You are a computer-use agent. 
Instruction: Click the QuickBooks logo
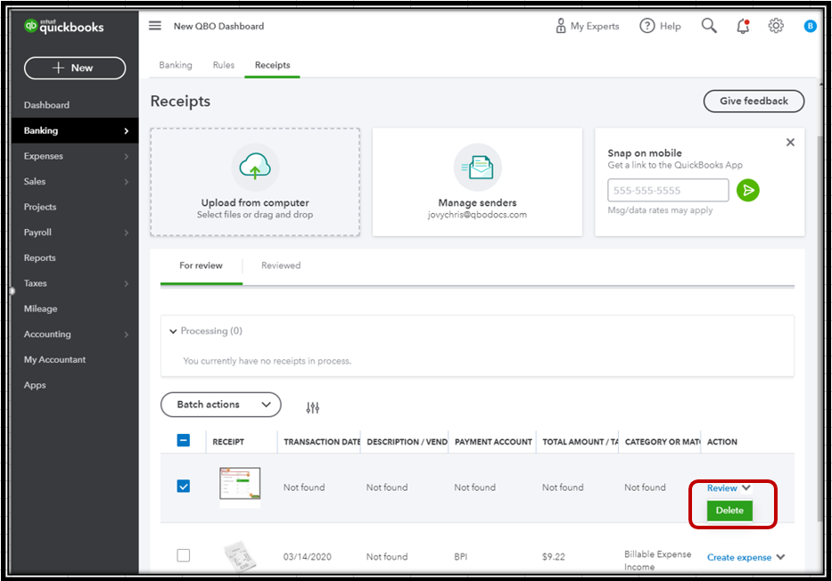pos(63,26)
